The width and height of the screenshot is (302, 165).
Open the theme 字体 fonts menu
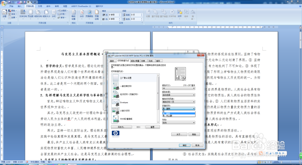(12, 14)
